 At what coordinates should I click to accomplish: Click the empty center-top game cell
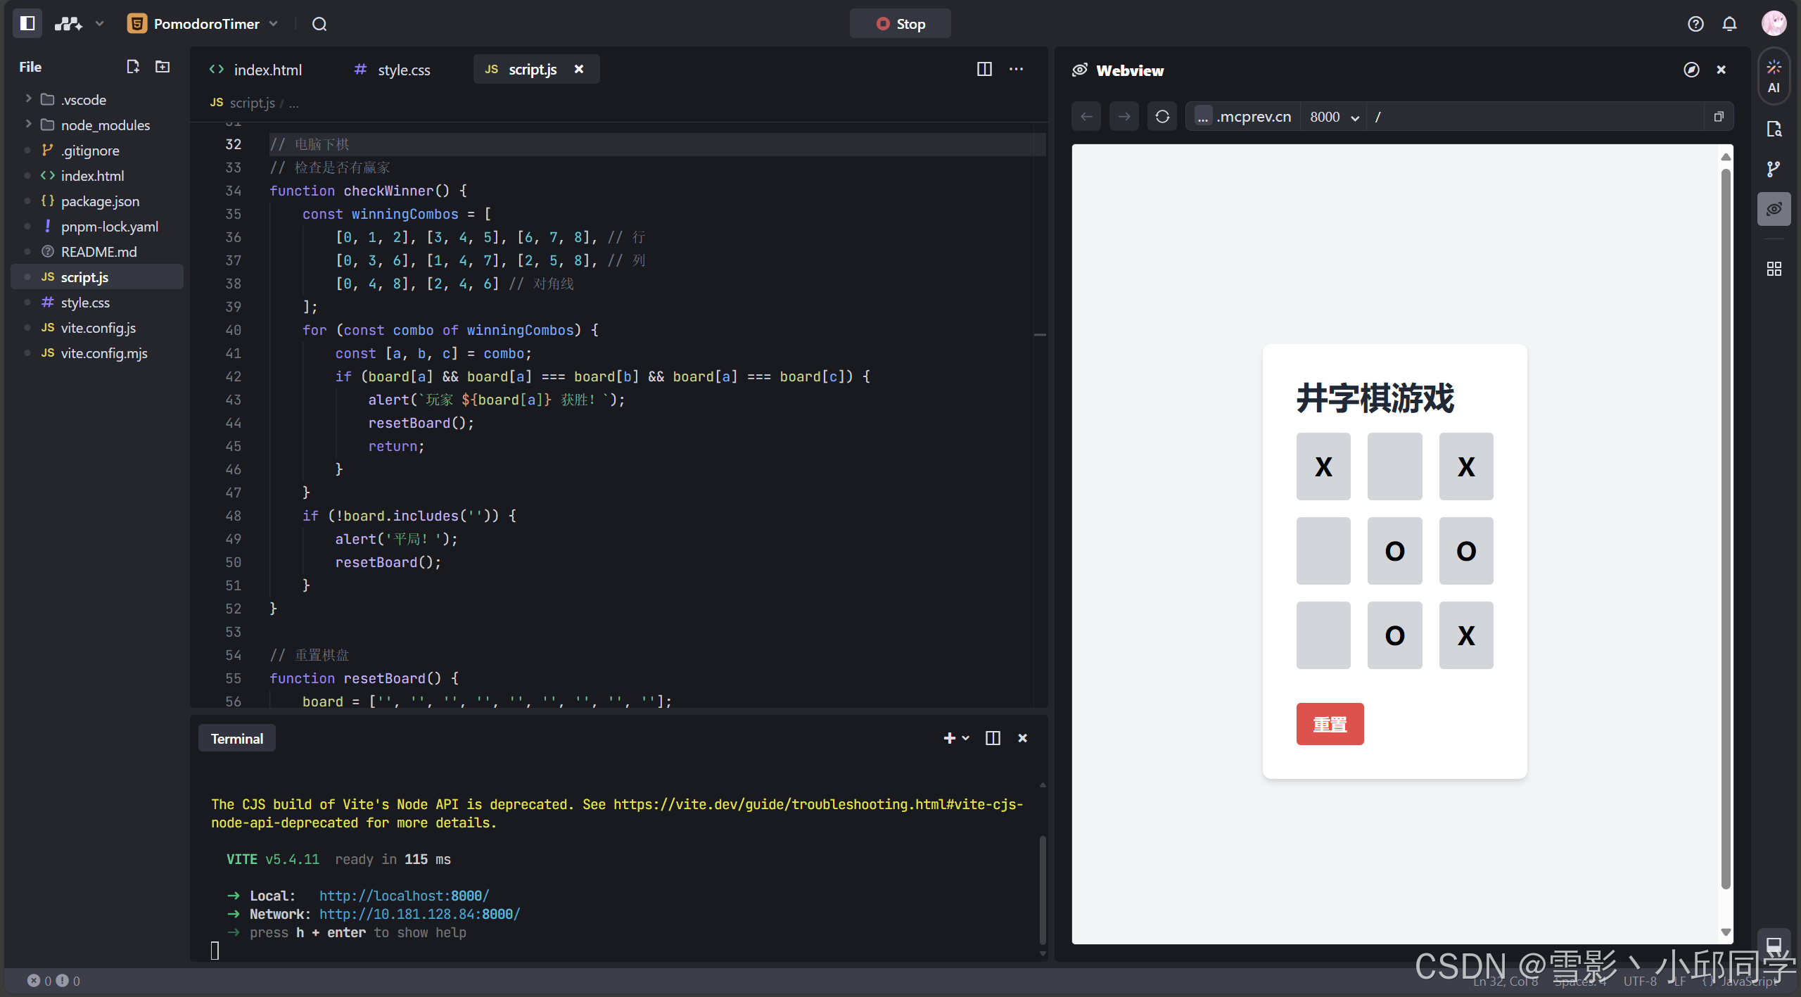1394,466
